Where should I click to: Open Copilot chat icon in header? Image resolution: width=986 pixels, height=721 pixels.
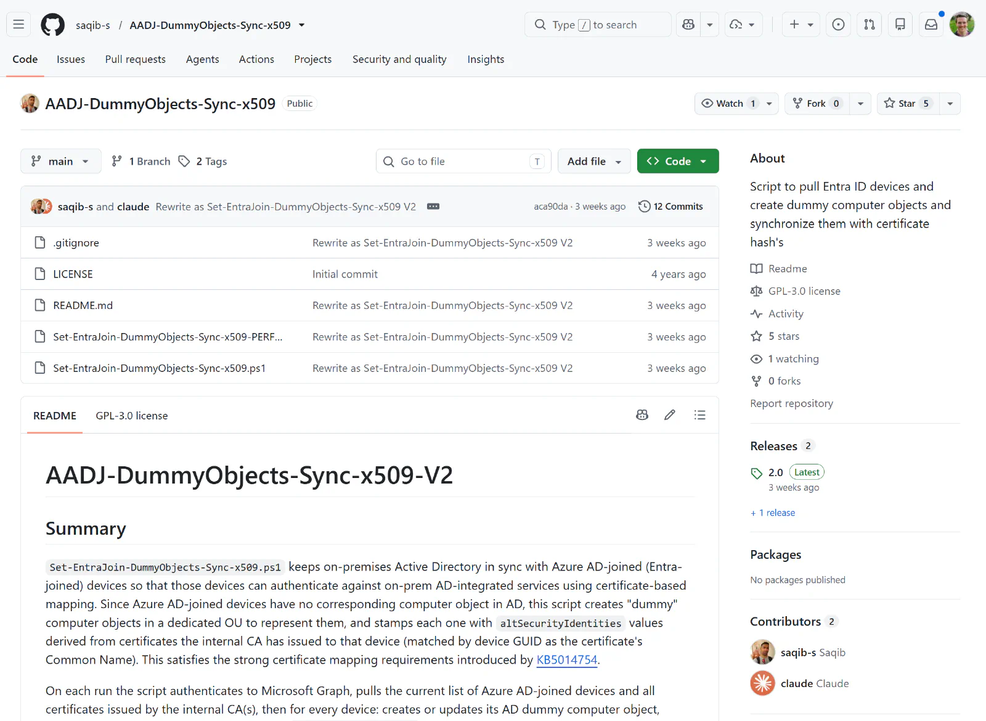(x=688, y=25)
